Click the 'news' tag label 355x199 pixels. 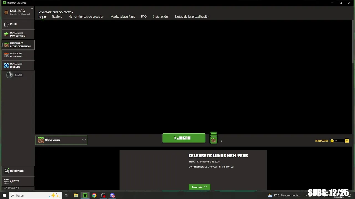192,161
